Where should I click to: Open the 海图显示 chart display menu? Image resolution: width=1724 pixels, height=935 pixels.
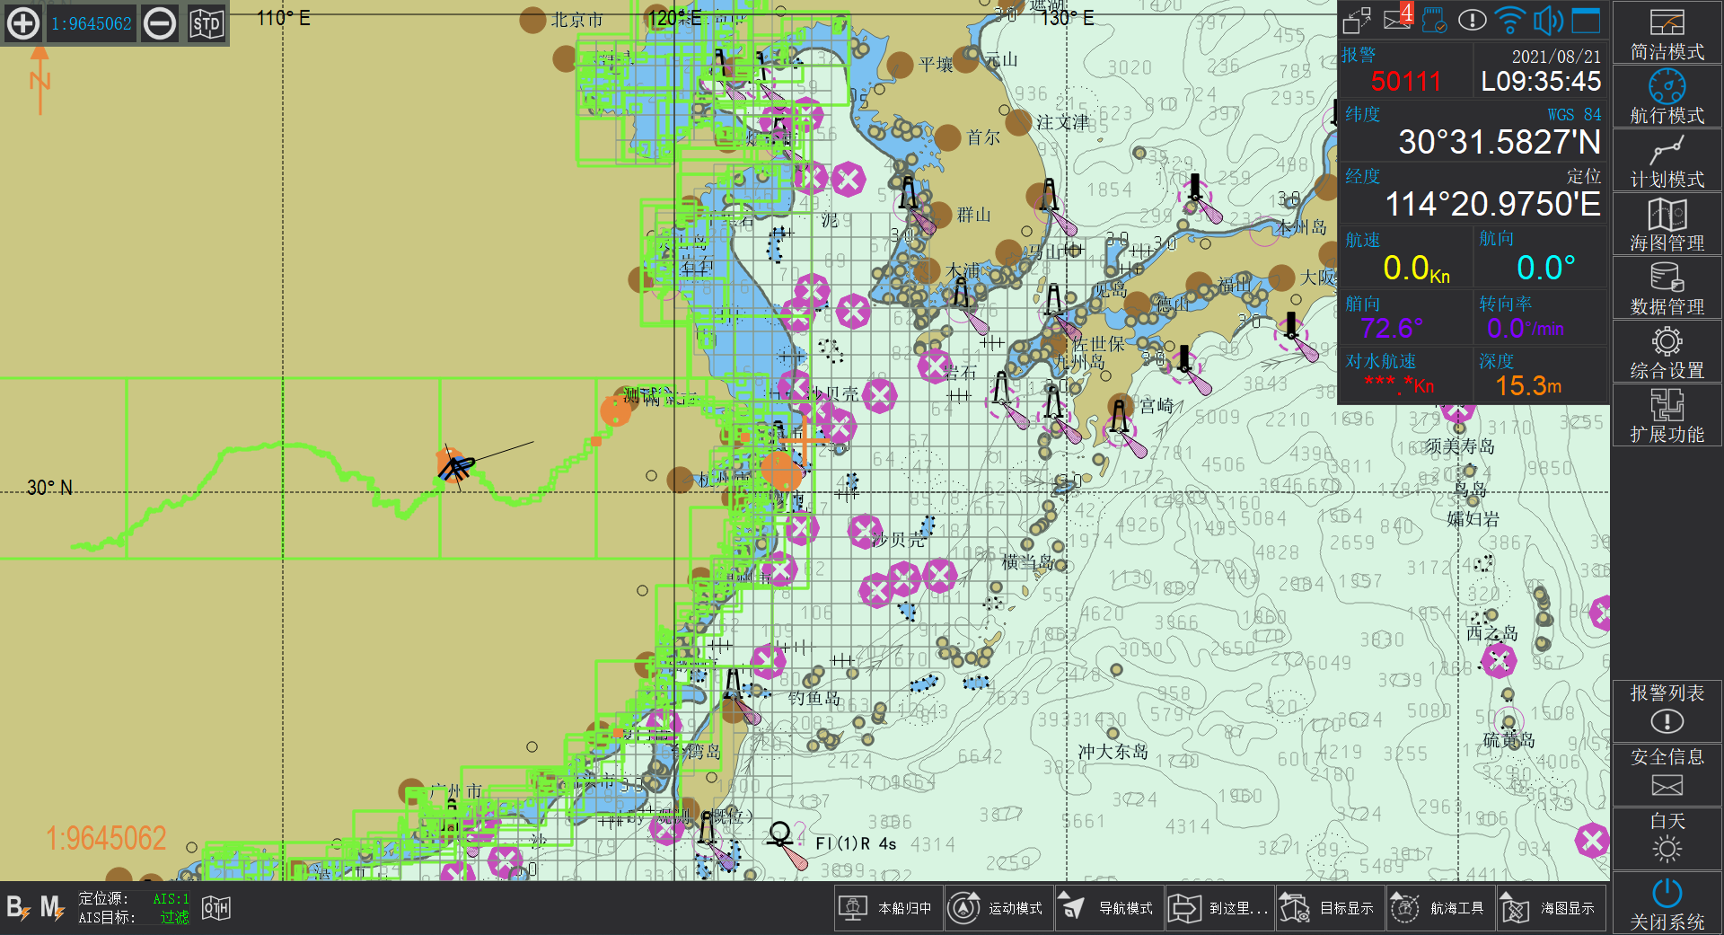tap(1551, 908)
